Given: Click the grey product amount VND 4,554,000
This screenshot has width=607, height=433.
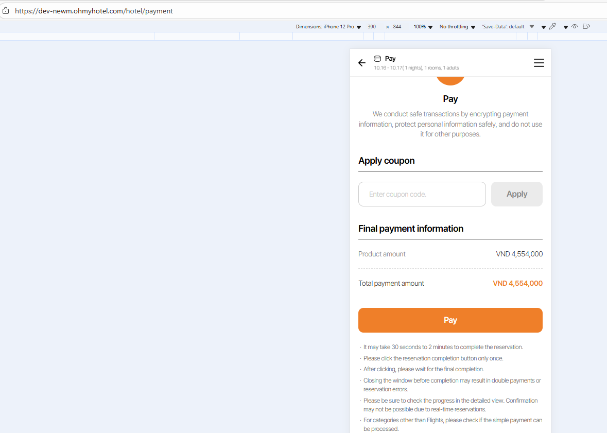Looking at the screenshot, I should (519, 254).
